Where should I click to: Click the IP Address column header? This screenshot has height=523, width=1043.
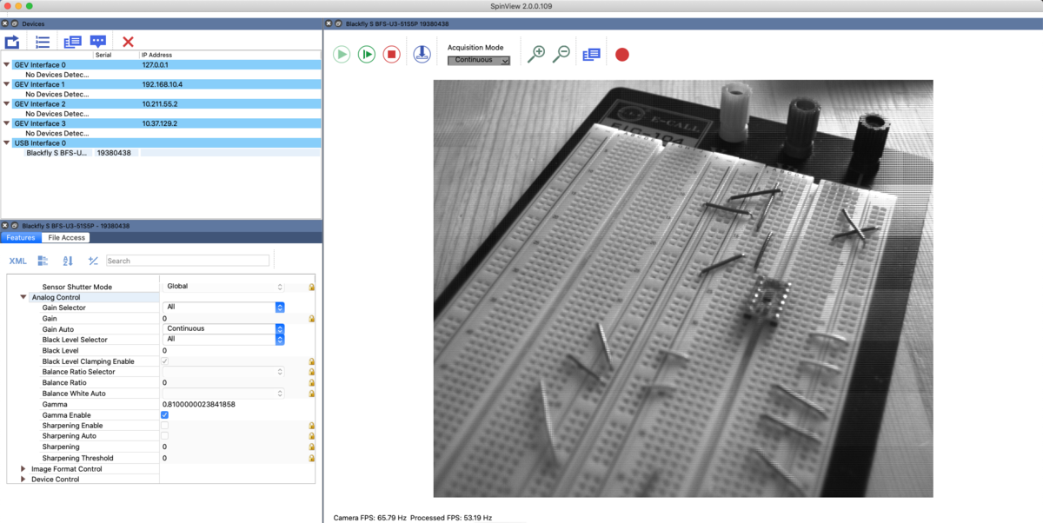230,55
